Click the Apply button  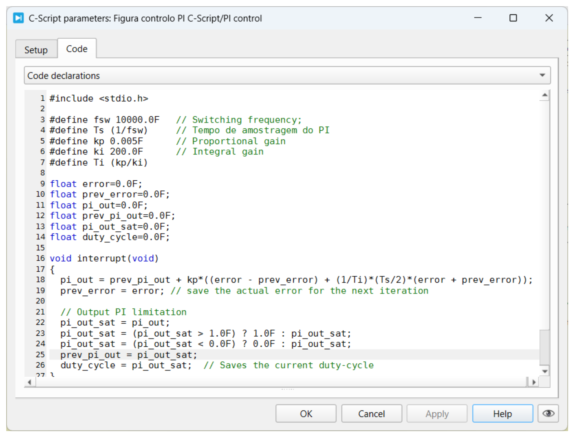(437, 414)
